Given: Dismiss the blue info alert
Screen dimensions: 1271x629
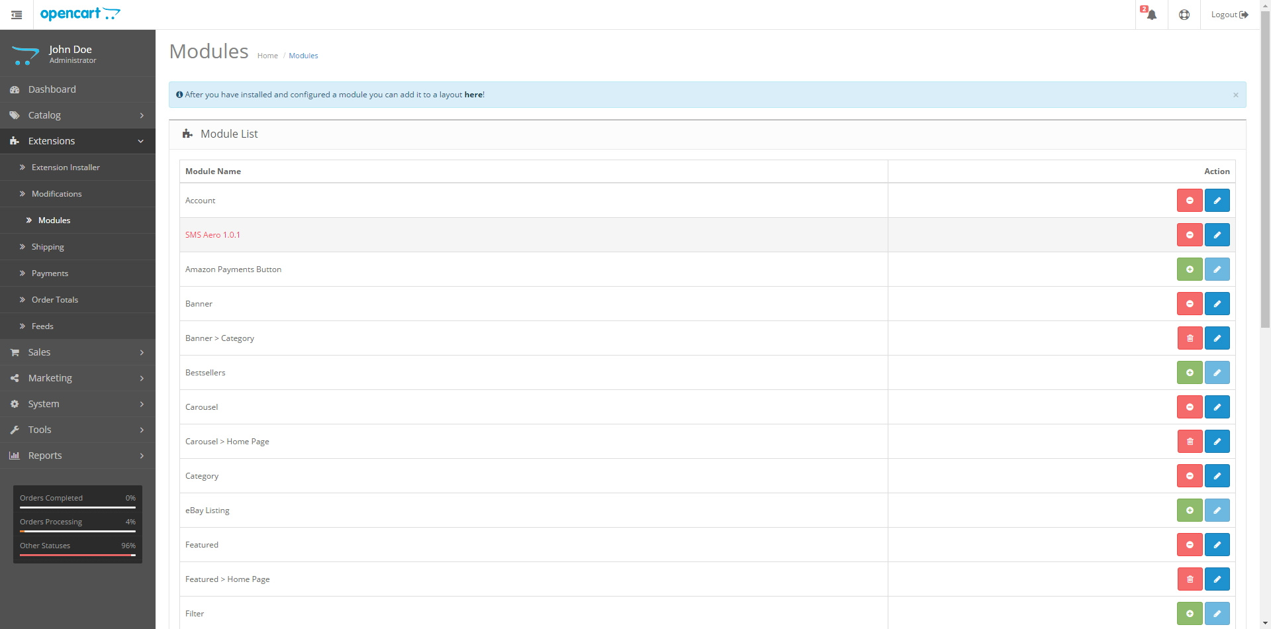Looking at the screenshot, I should (1235, 95).
